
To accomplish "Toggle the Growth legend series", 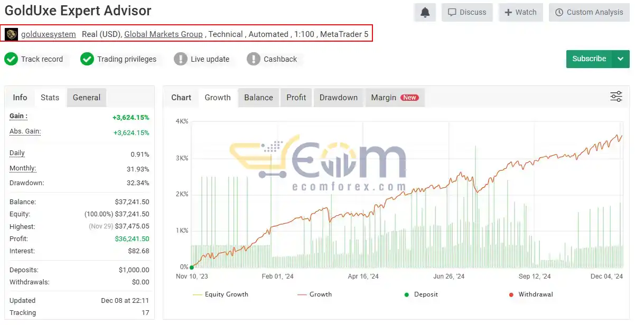I will [x=314, y=294].
